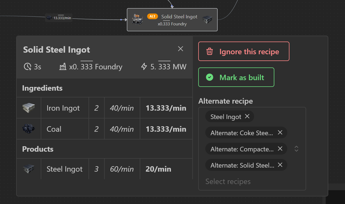This screenshot has width=345, height=204.
Task: Expand the alternate recipe dropdown chevrons
Action: tap(296, 149)
